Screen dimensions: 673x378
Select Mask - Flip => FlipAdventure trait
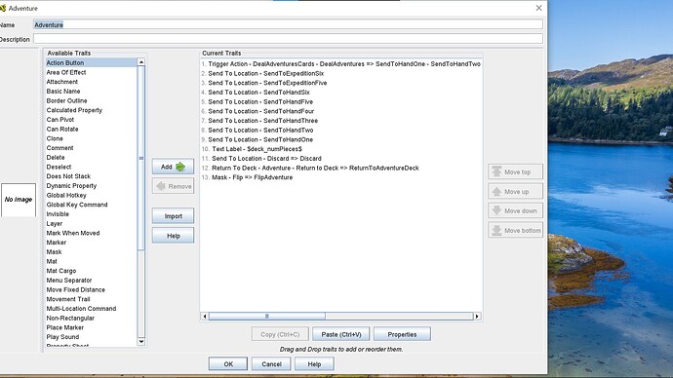point(341,177)
